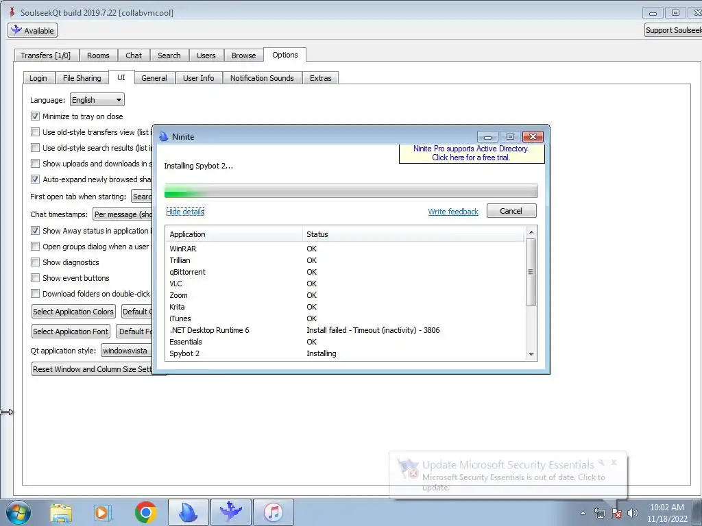Enable Show uploads and downloads checkbox
Image resolution: width=702 pixels, height=526 pixels.
point(35,163)
